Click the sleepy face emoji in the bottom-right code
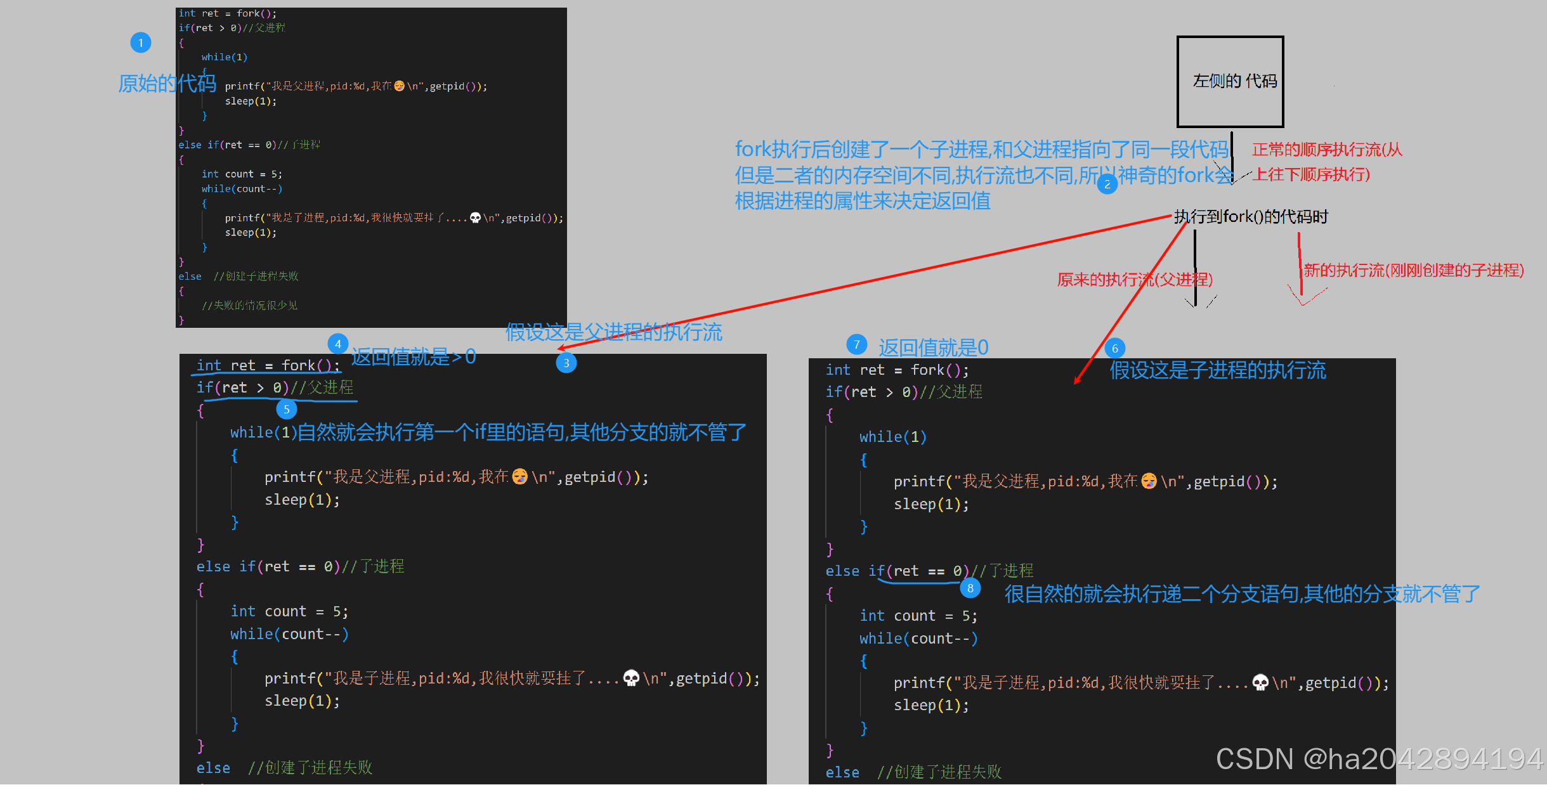This screenshot has height=785, width=1547. click(1149, 481)
